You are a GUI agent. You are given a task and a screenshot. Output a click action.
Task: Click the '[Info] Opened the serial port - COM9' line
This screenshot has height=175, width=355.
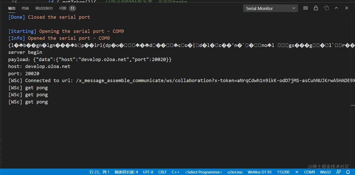[59, 38]
